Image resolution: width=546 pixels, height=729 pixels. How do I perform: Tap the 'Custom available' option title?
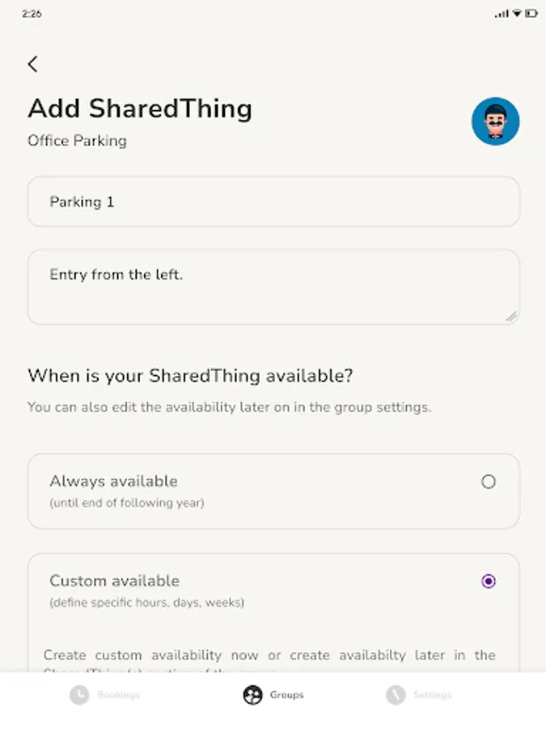(114, 581)
